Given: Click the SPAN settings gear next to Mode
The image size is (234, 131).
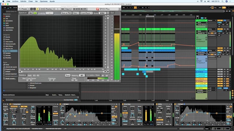Looking at the screenshot, I should pyautogui.click(x=108, y=13).
